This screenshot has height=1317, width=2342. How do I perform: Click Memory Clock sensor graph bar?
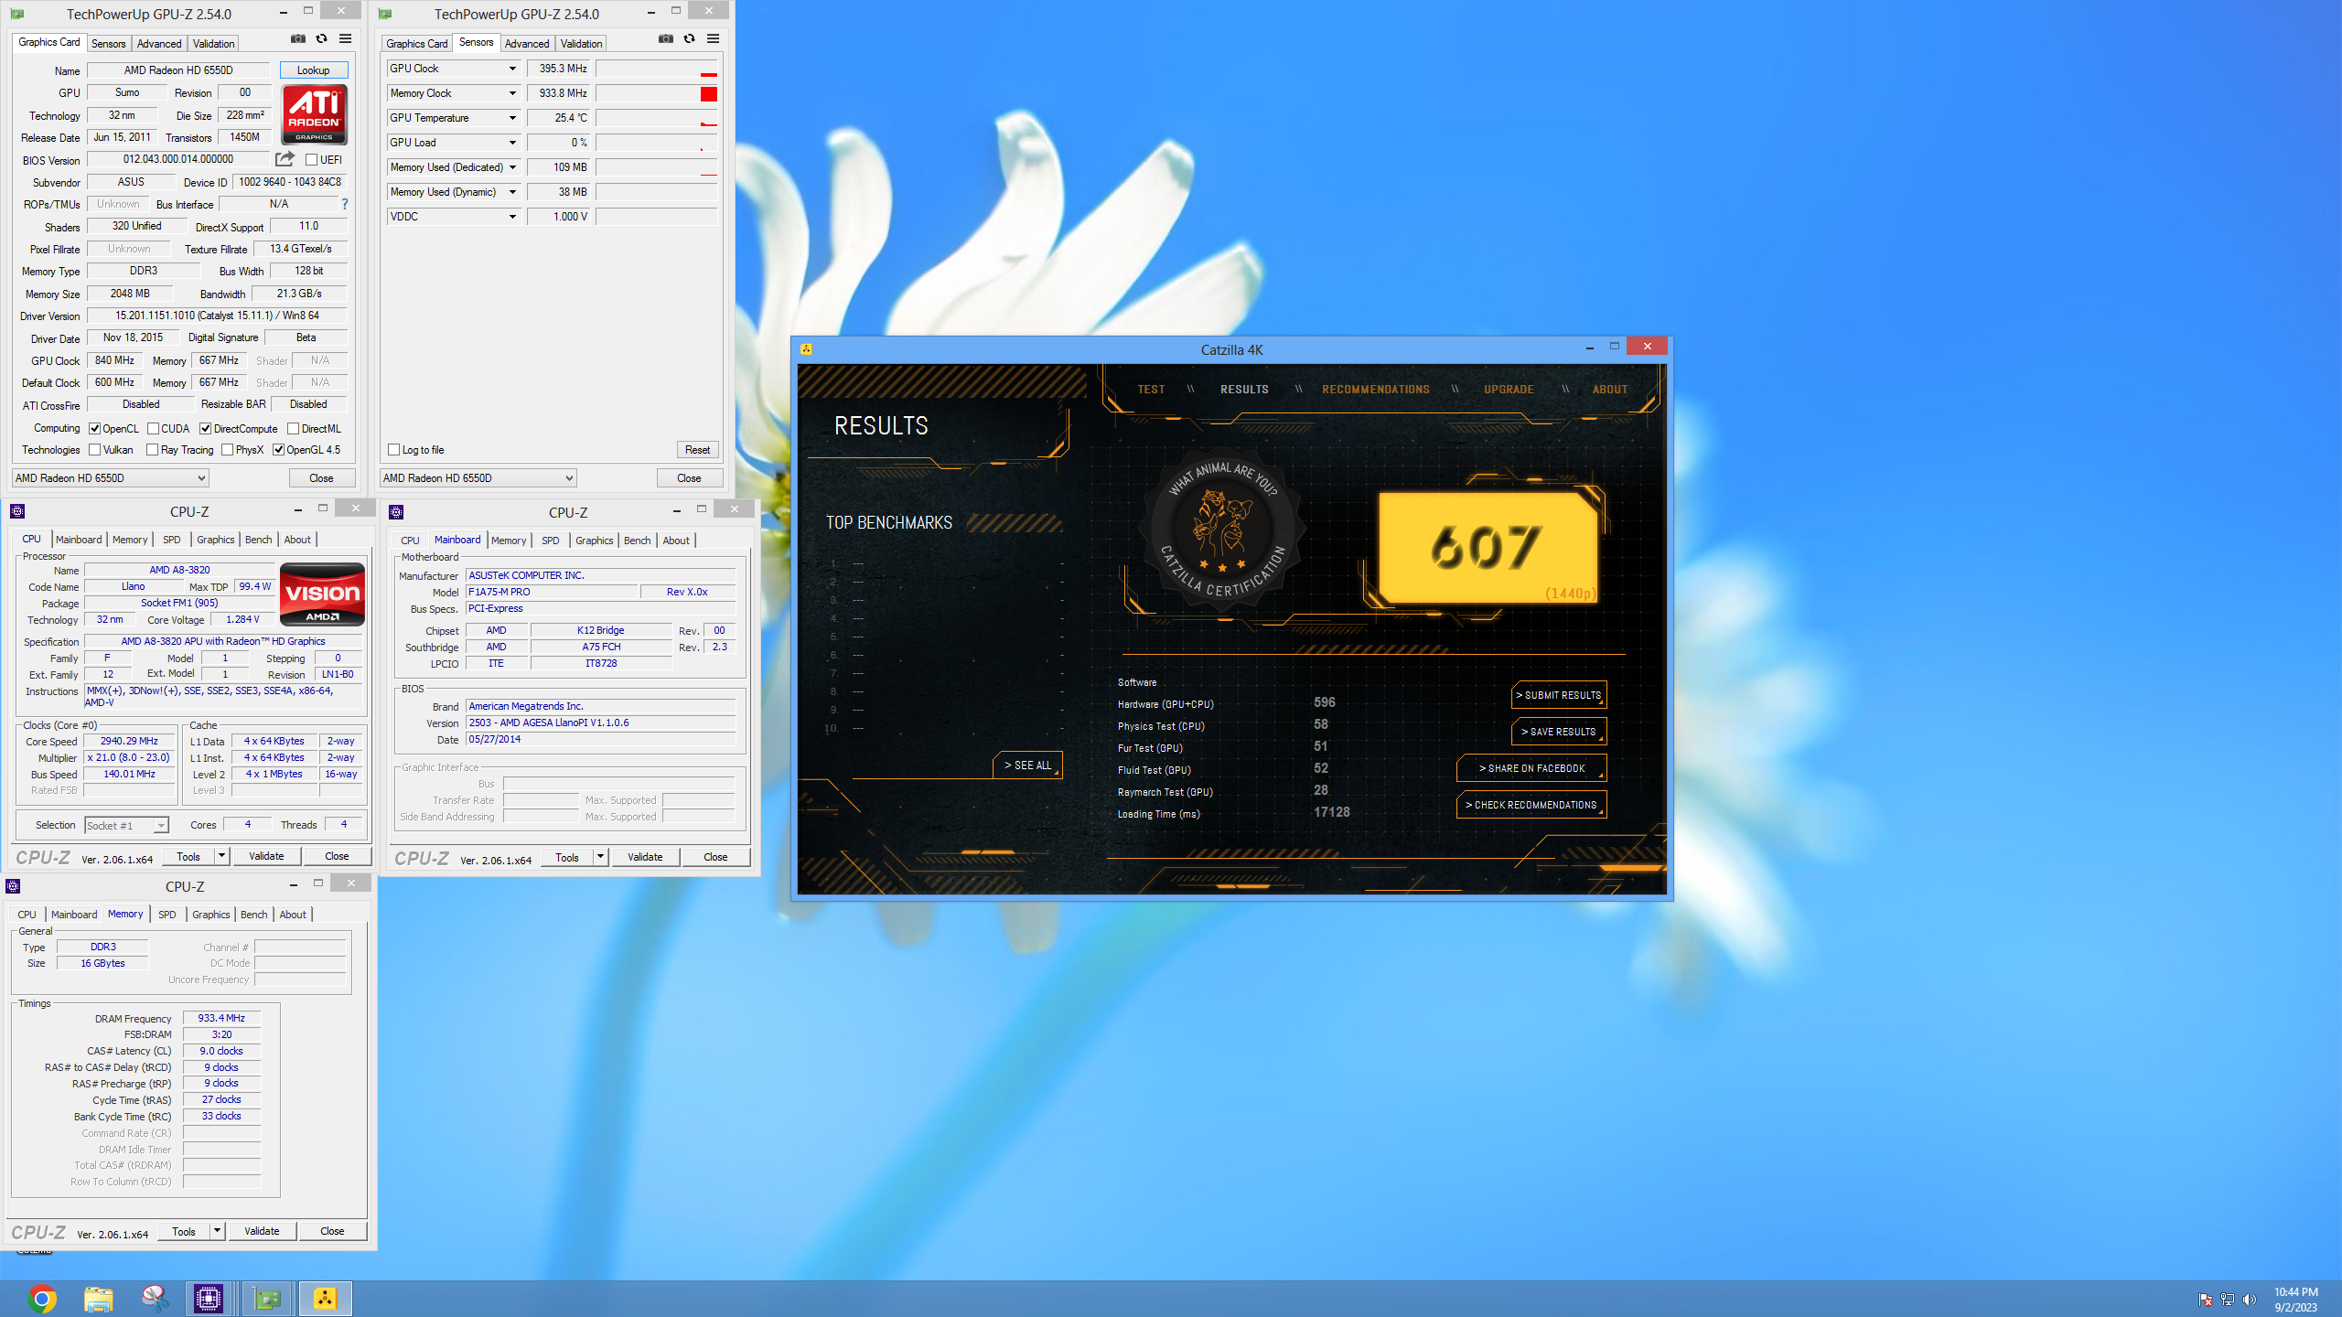coord(656,93)
